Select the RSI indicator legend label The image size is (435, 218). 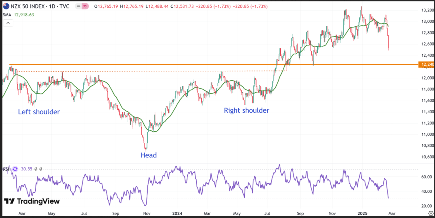6,169
